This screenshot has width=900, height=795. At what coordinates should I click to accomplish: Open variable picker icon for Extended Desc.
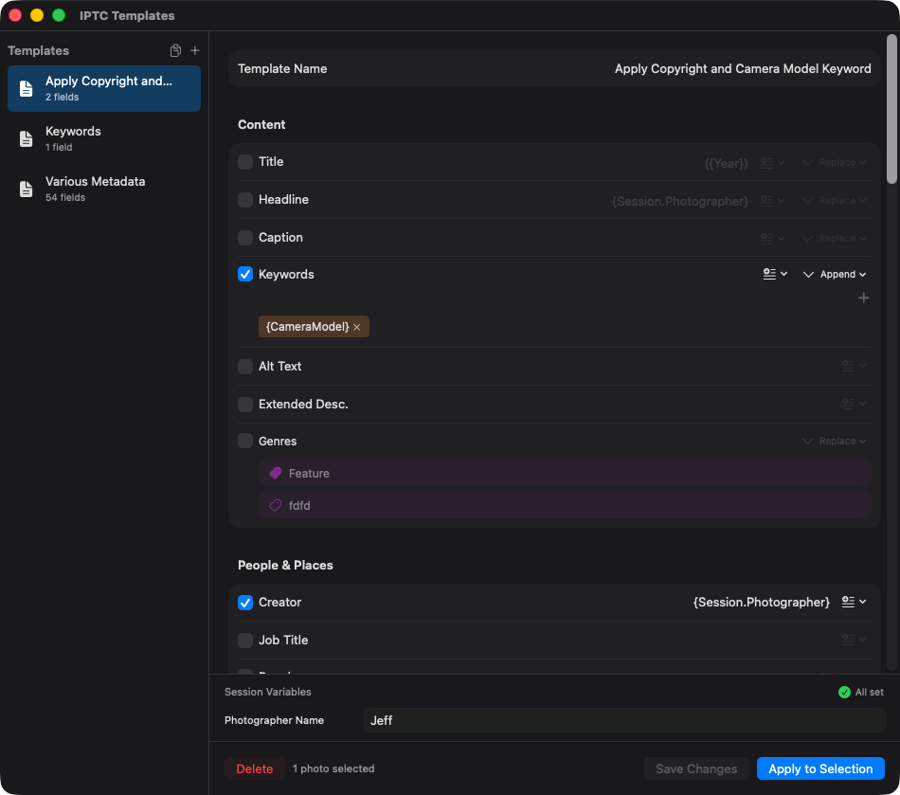point(855,404)
